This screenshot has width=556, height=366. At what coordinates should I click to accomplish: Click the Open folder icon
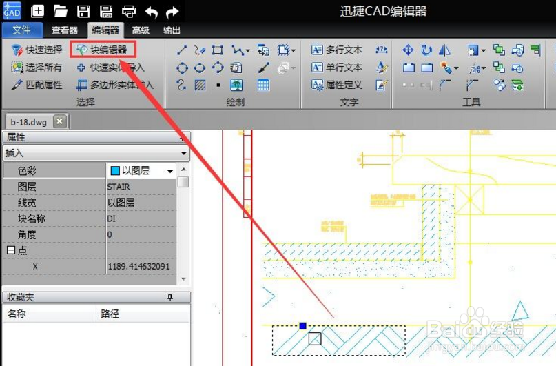(60, 11)
